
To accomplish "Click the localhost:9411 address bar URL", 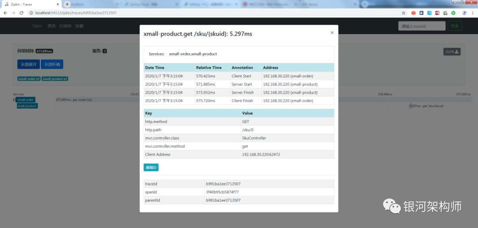I will pos(76,13).
